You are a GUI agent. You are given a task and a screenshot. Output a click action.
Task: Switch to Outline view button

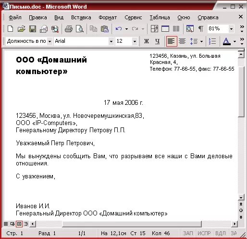click(26, 224)
